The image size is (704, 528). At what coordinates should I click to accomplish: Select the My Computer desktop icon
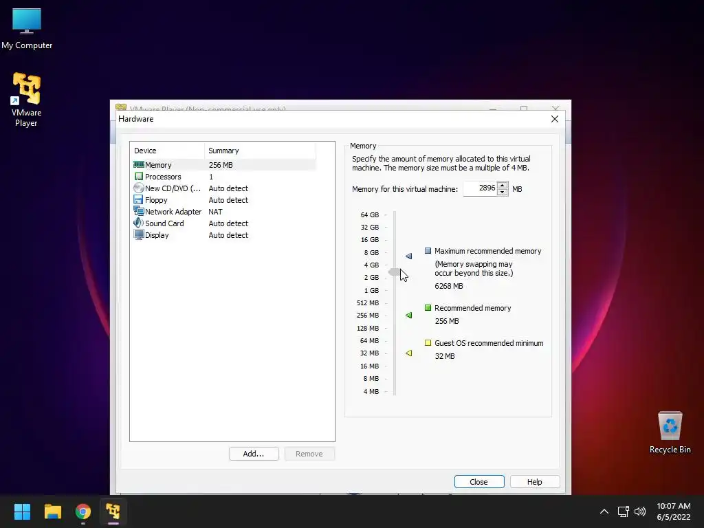pos(27,29)
